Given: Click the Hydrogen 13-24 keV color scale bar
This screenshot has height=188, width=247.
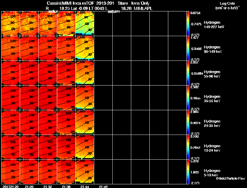Looking at the screenshot, I should [188, 147].
